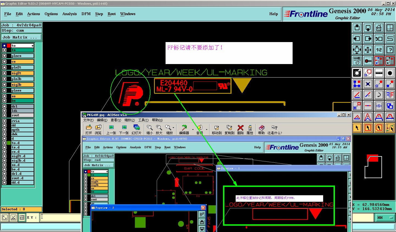The height and width of the screenshot is (232, 396).
Task: Click the grid snap icon beside X Y
Action: coord(22,217)
